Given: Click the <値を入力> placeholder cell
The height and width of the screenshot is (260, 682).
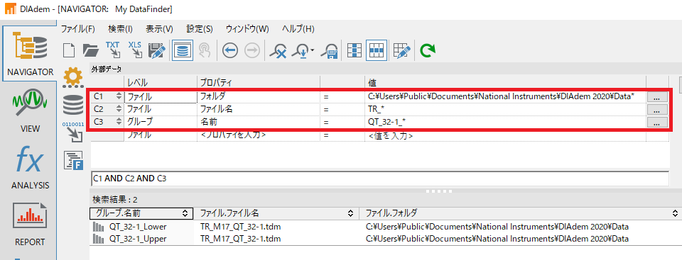Looking at the screenshot, I should coord(505,135).
